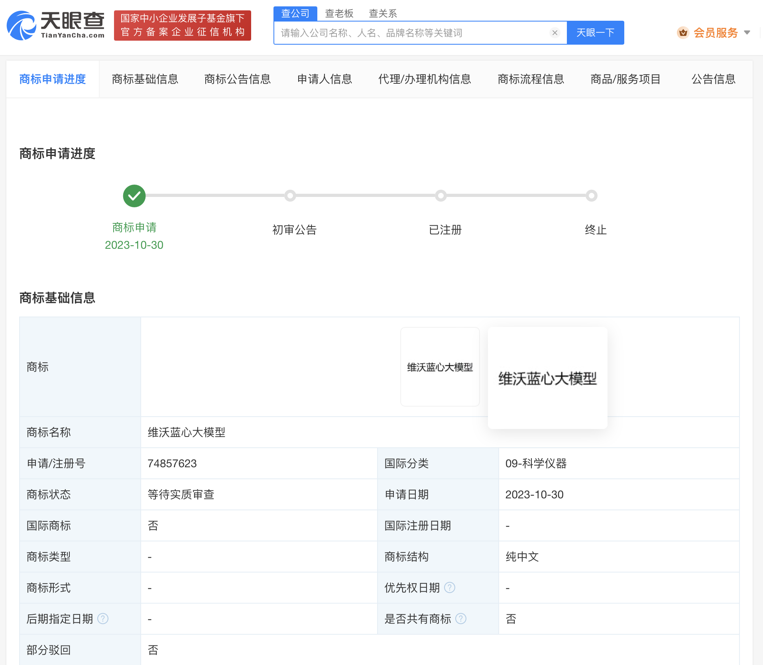Image resolution: width=763 pixels, height=665 pixels.
Task: Click the 申请/注册号 field label
Action: (x=56, y=463)
